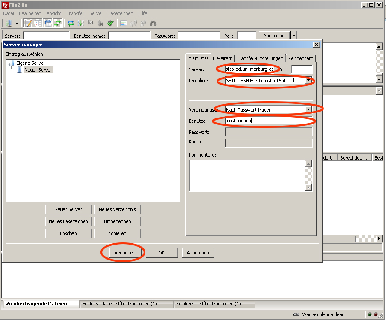Select the Allgemein tab

198,57
